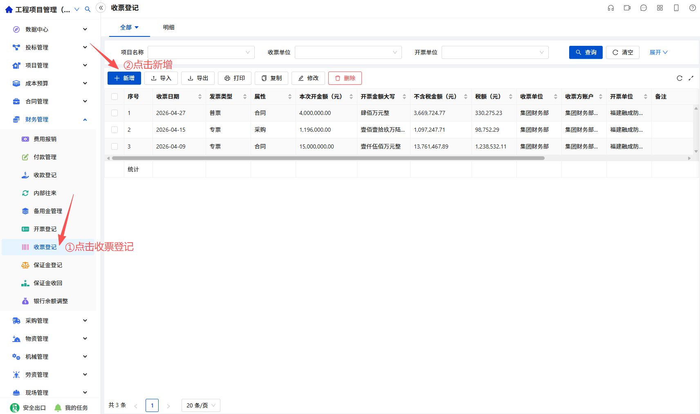Click the home icon next to 工程项目管理
The height and width of the screenshot is (414, 700).
(x=9, y=9)
